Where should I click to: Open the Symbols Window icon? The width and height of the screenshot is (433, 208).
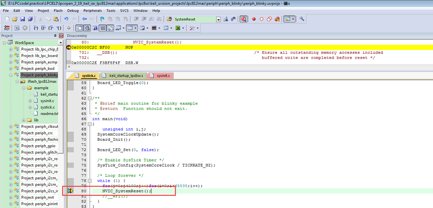click(x=95, y=28)
